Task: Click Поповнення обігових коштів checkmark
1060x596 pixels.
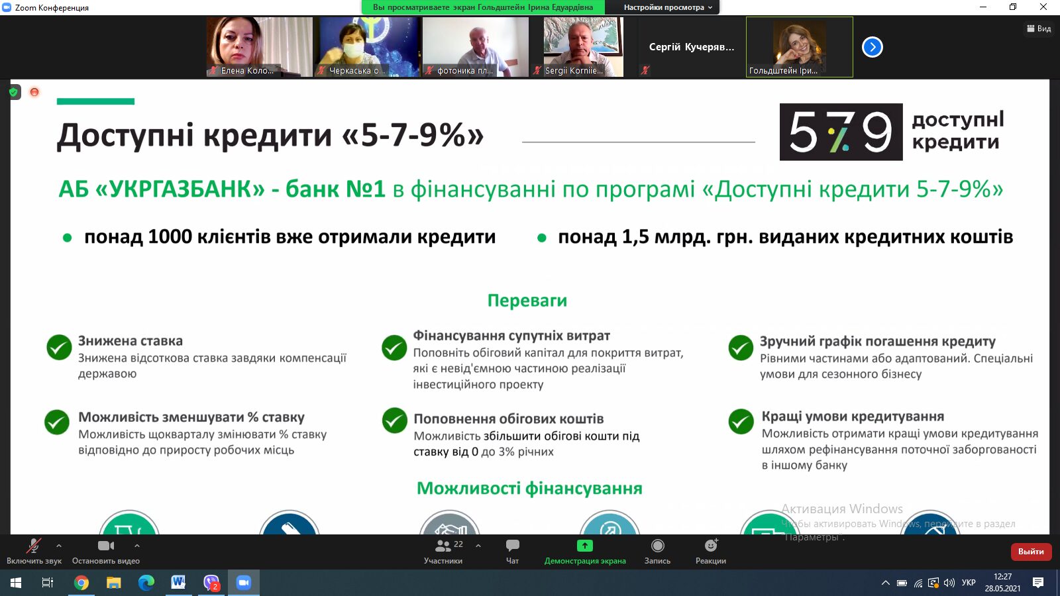Action: click(395, 420)
